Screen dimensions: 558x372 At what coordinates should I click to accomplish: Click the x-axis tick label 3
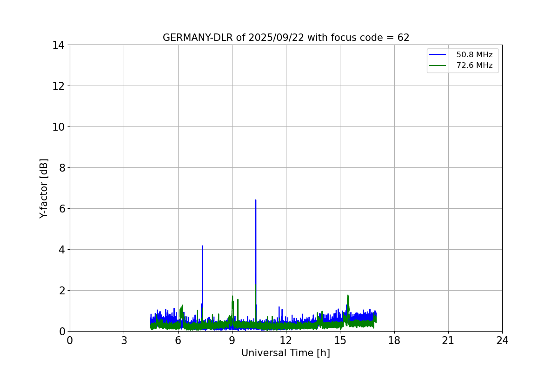[124, 340]
